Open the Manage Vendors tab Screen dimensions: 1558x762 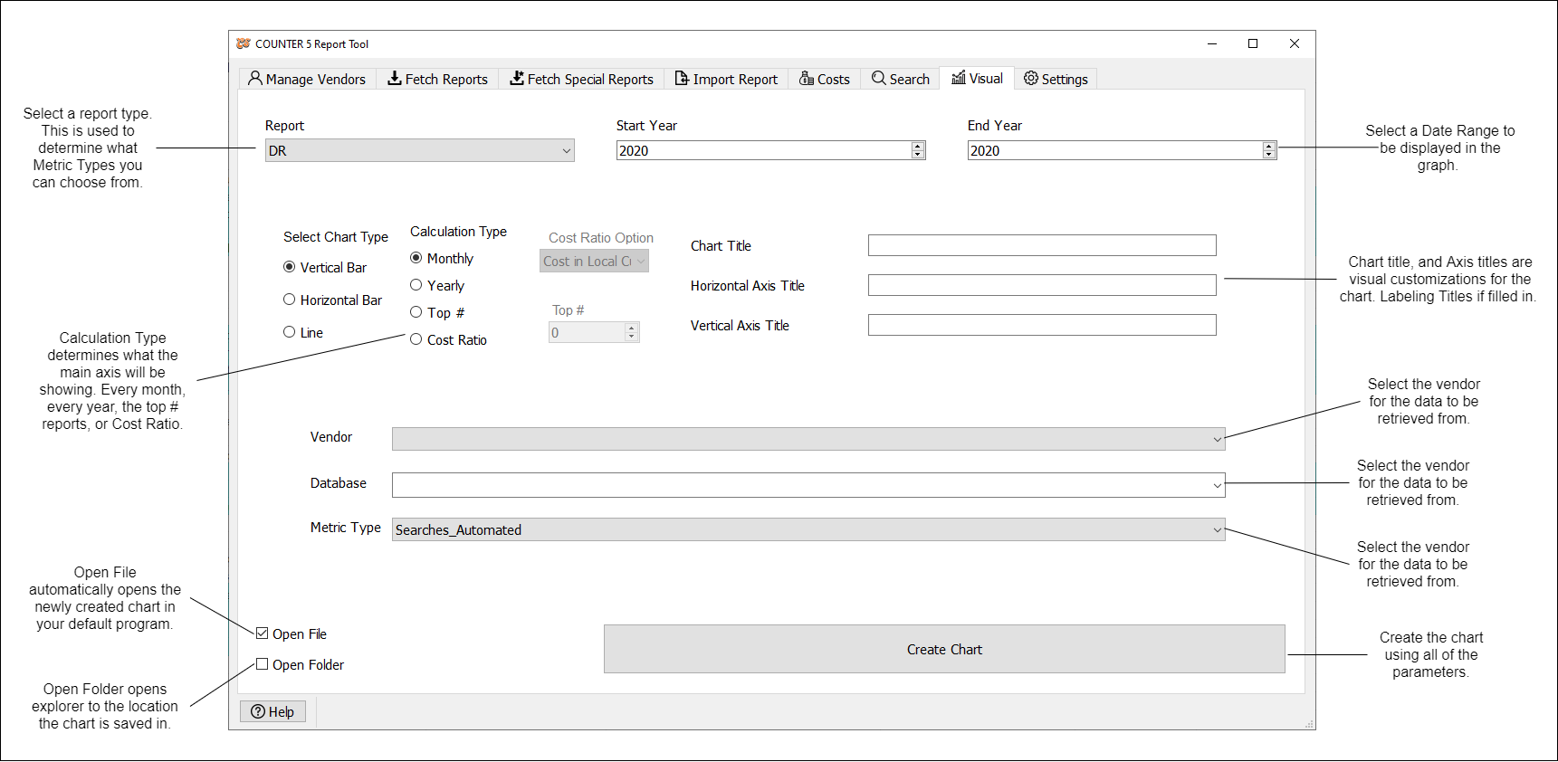pos(307,80)
